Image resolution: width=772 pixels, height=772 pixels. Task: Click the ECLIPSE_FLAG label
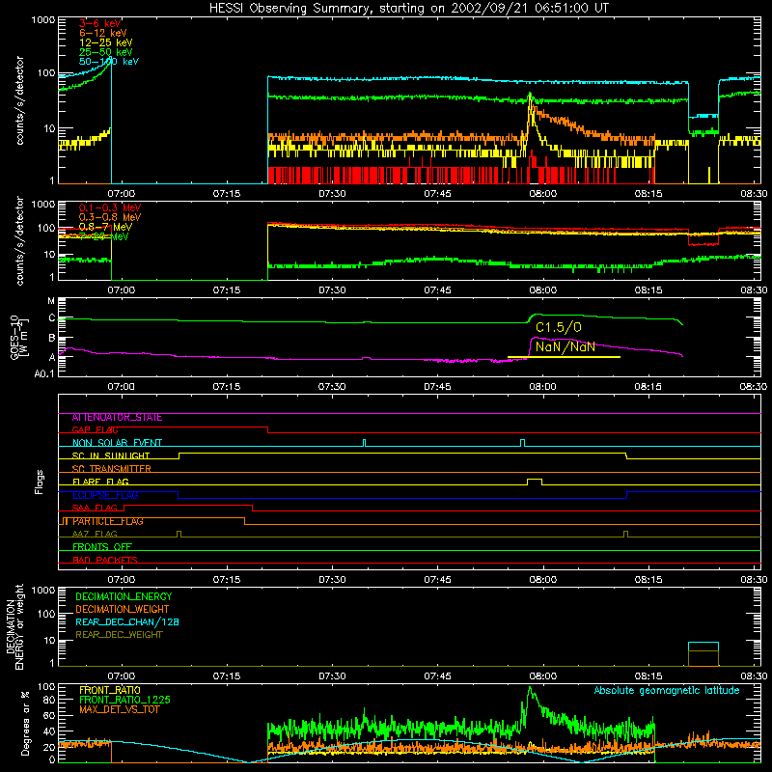(x=105, y=495)
